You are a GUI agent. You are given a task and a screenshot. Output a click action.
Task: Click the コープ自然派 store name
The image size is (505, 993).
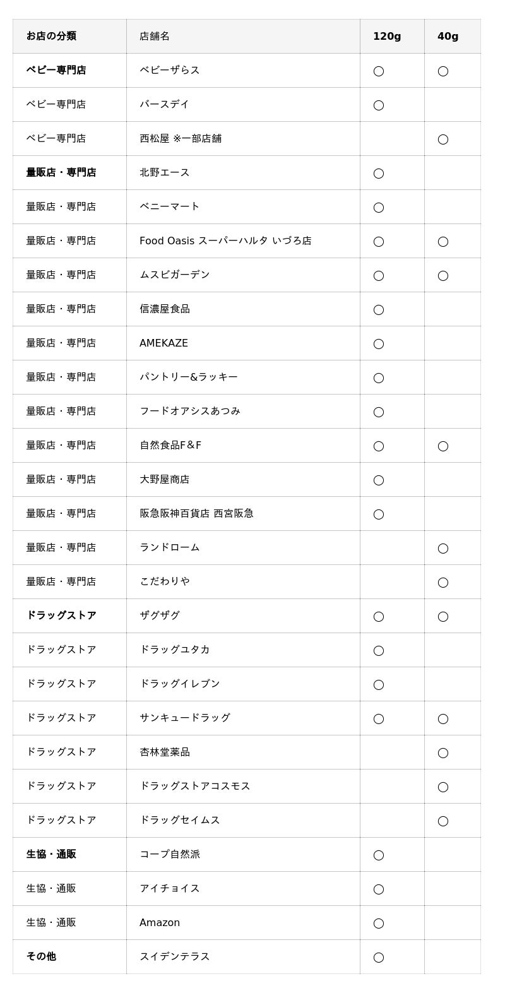click(170, 854)
